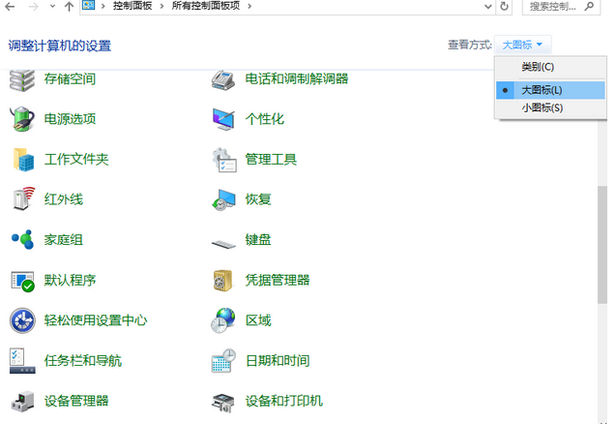Open the 电话和调制解调器 phone icon
Screen dimensions: 616x424
[x=223, y=80]
